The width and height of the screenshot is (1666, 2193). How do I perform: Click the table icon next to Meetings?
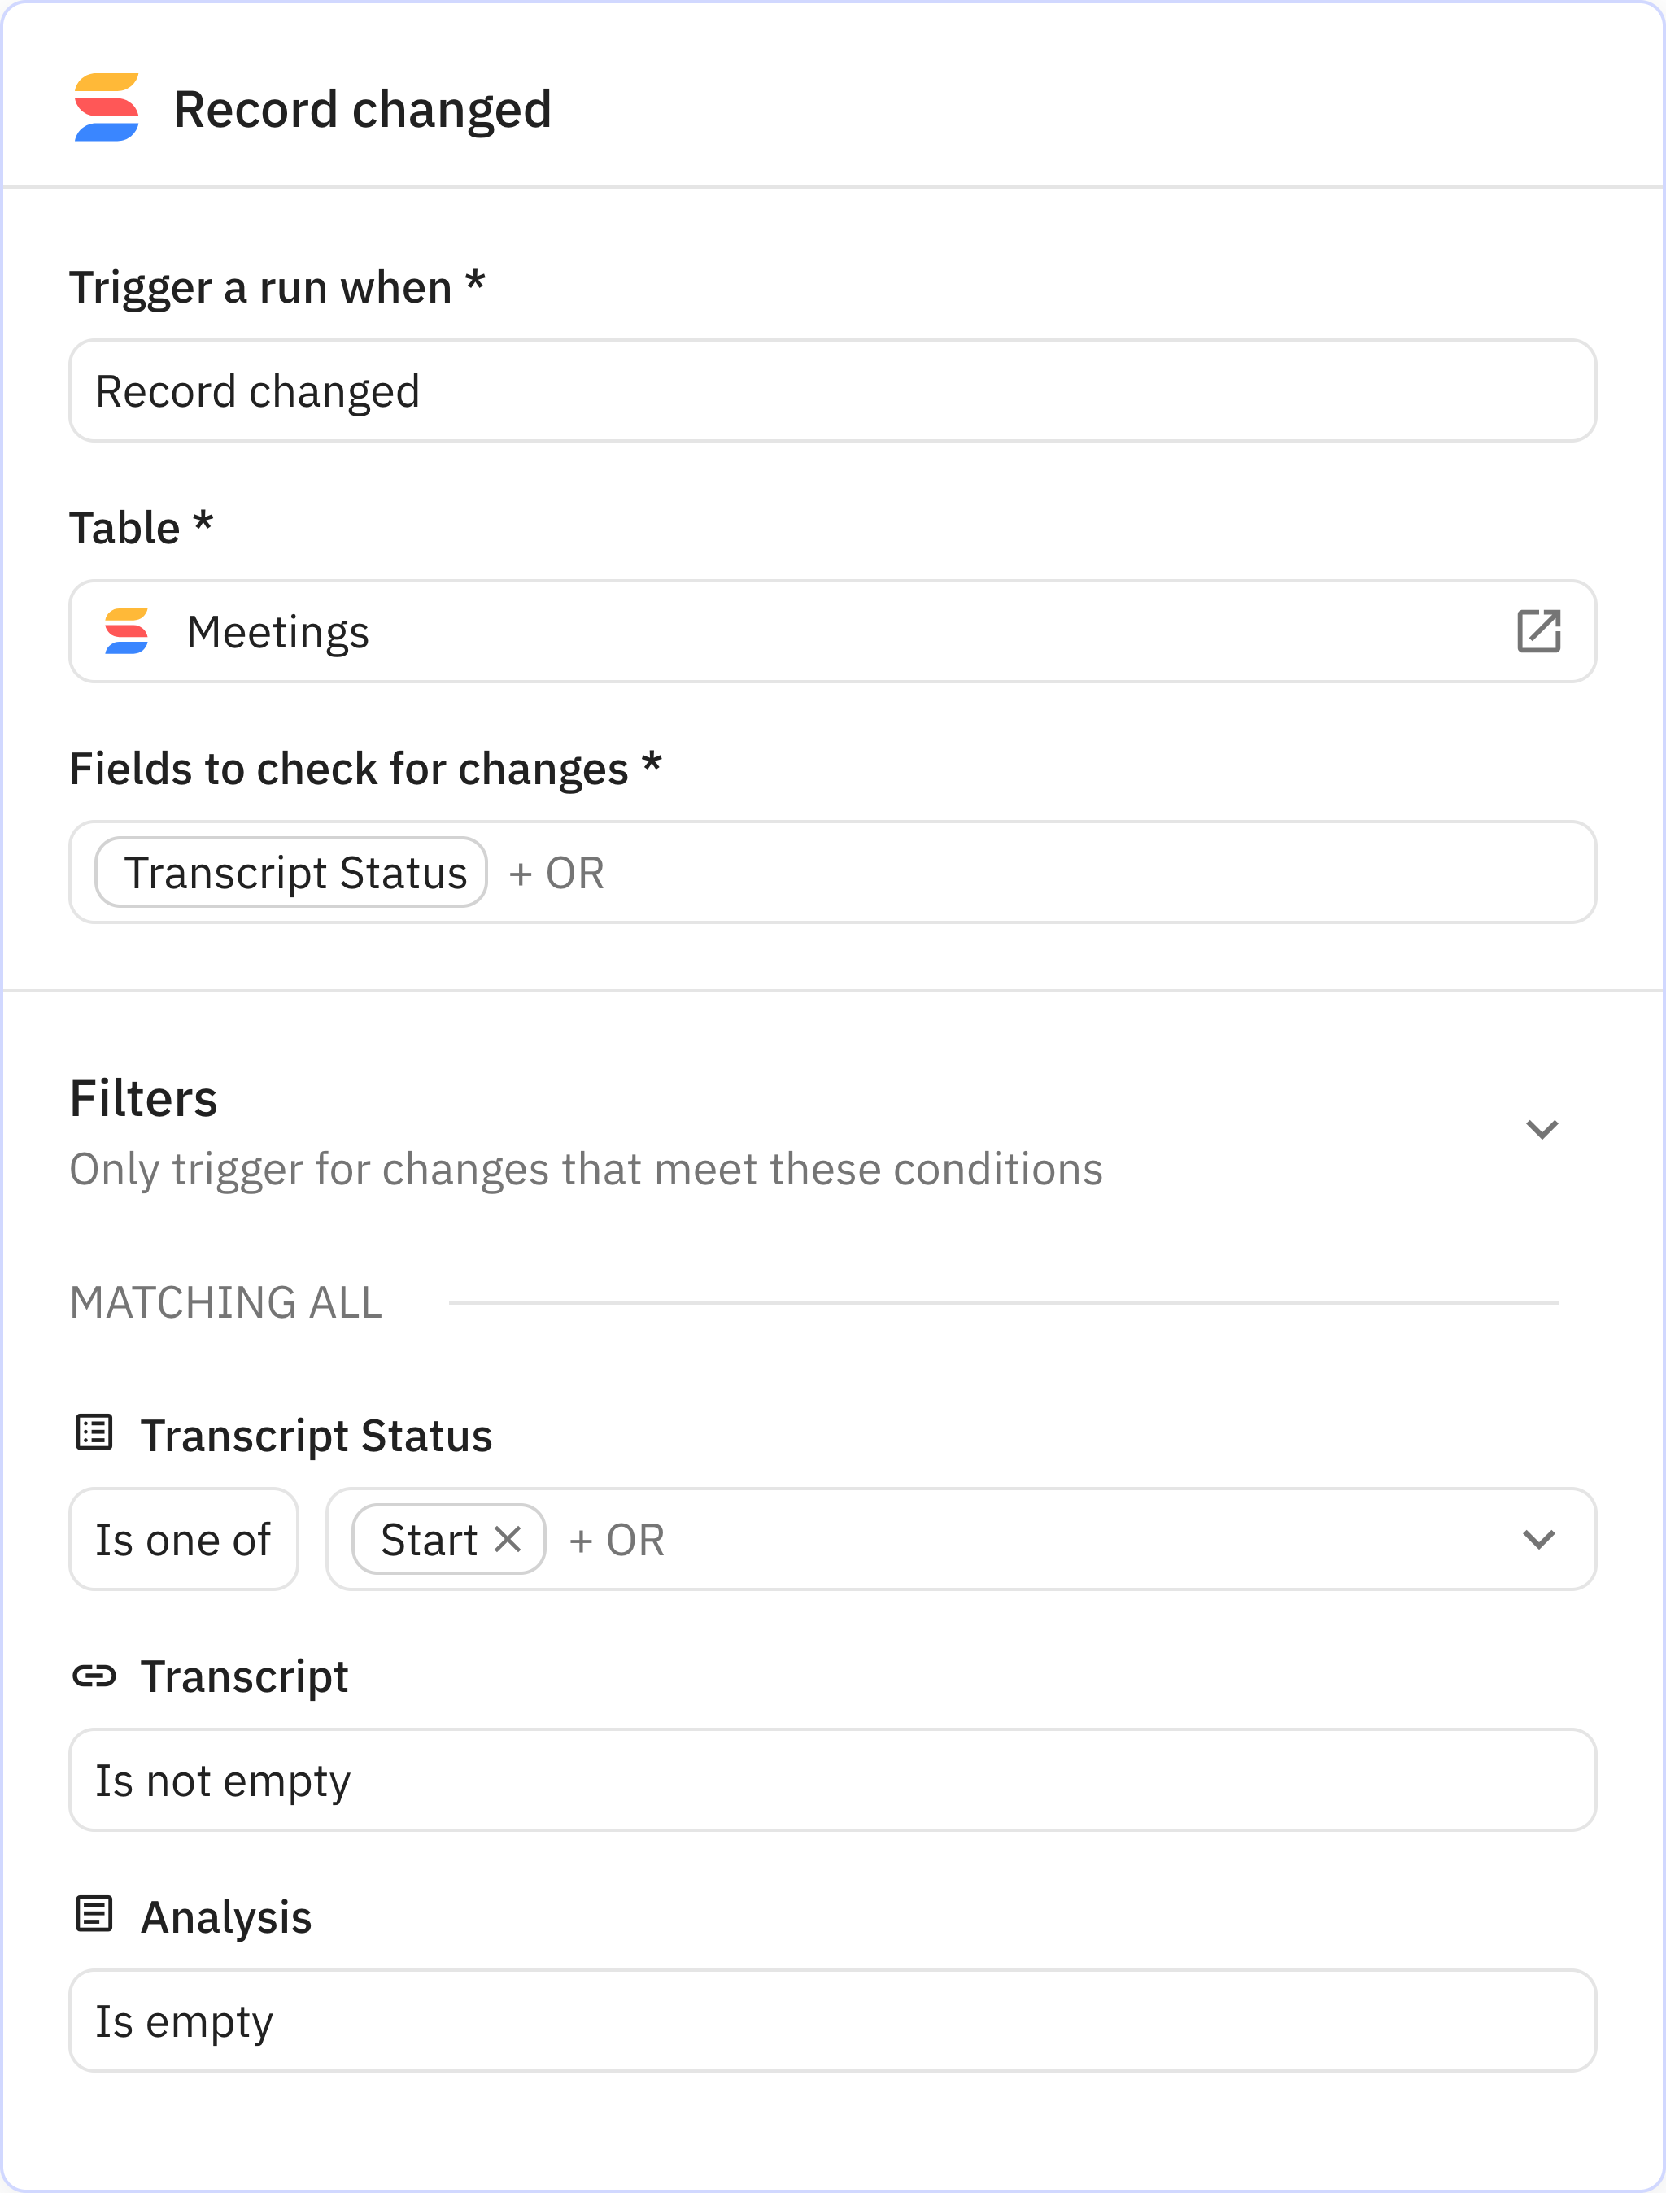127,631
